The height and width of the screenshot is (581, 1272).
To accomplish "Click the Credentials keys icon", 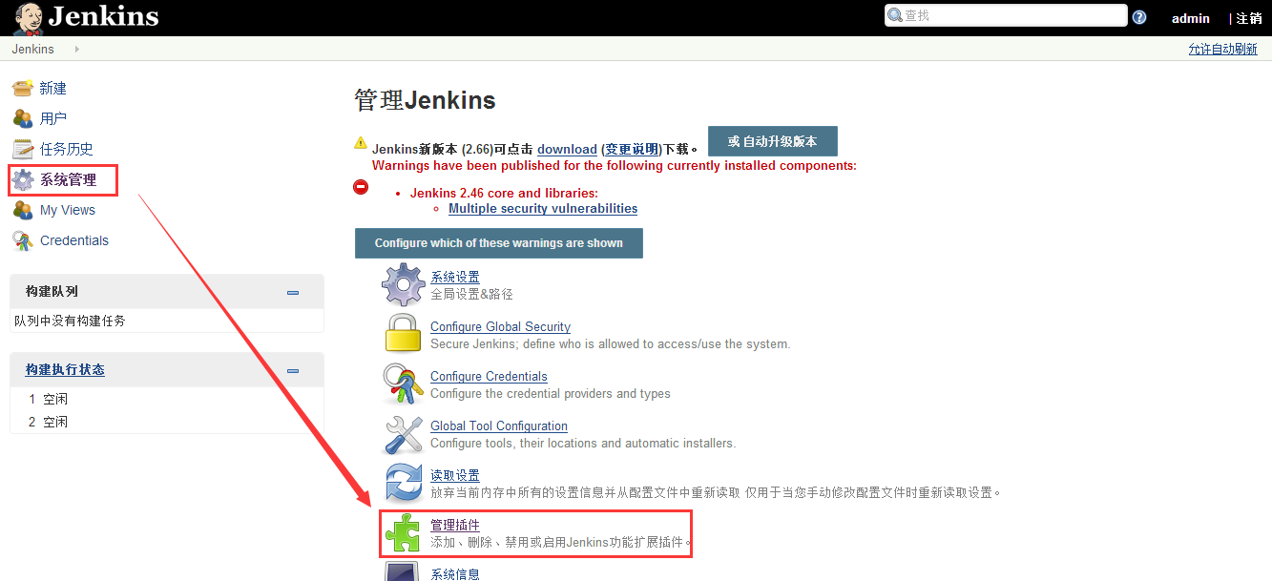I will (23, 240).
